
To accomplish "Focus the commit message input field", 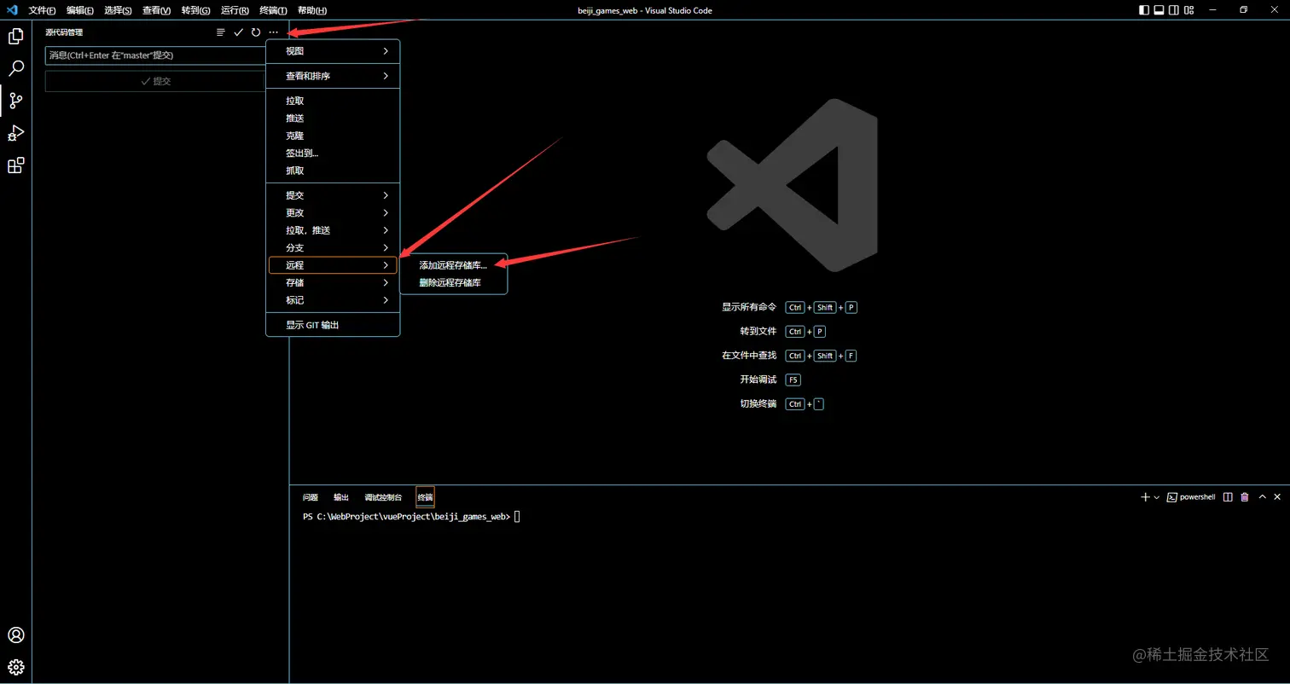I will [156, 55].
